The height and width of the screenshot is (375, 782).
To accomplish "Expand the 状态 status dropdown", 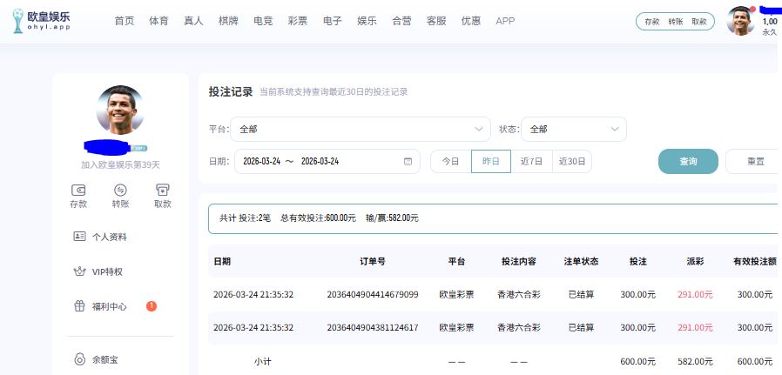I will [573, 129].
